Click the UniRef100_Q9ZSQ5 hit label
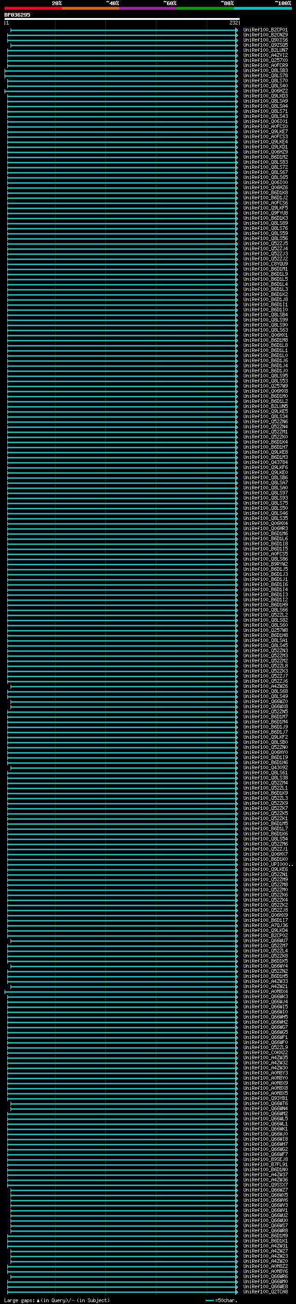 [x=265, y=45]
